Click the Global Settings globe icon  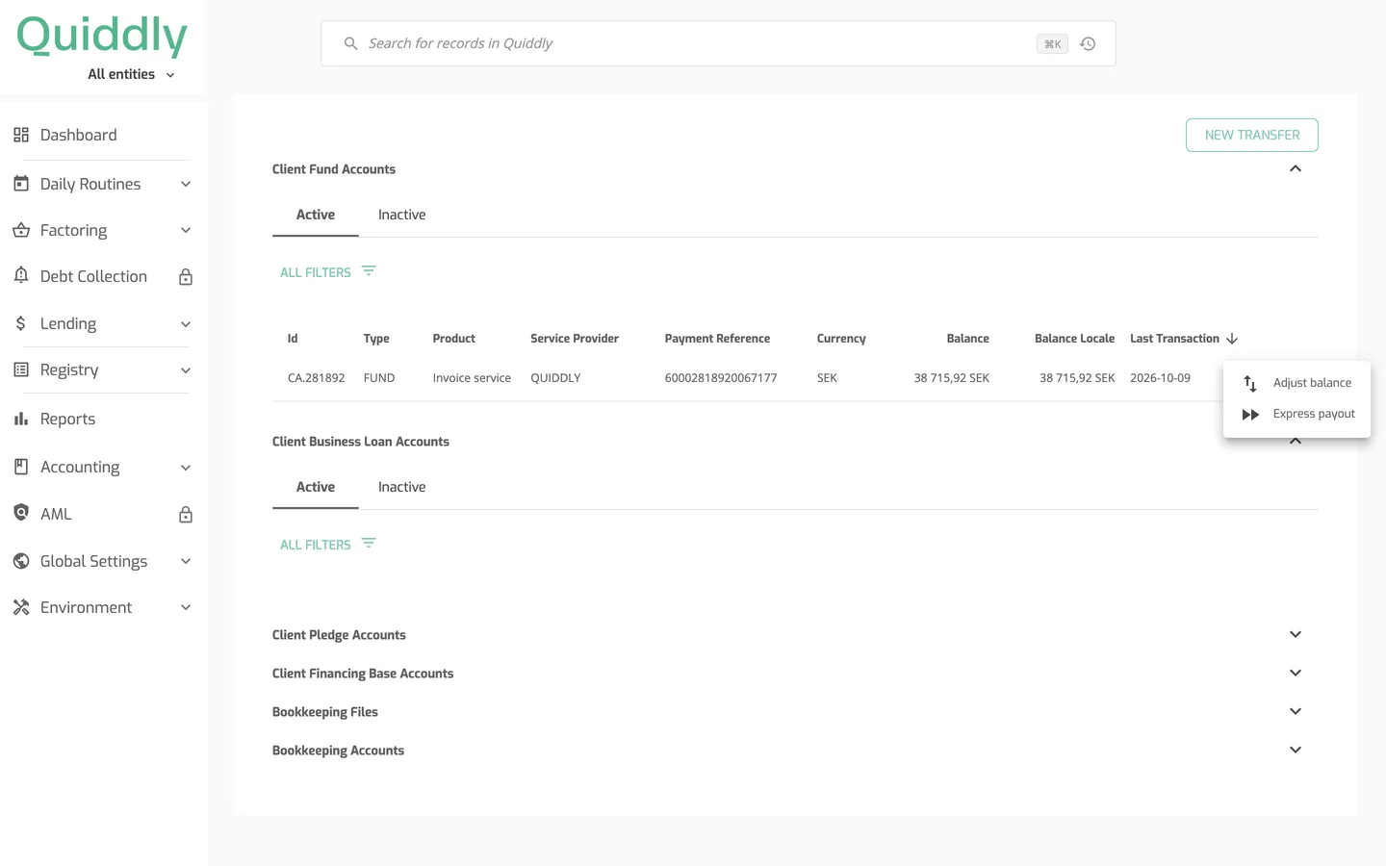point(21,561)
